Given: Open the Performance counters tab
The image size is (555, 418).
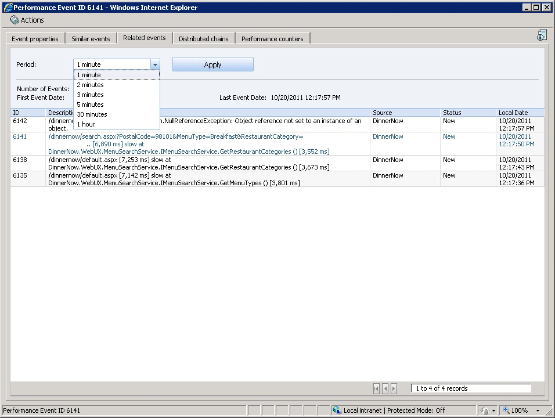Looking at the screenshot, I should click(272, 38).
